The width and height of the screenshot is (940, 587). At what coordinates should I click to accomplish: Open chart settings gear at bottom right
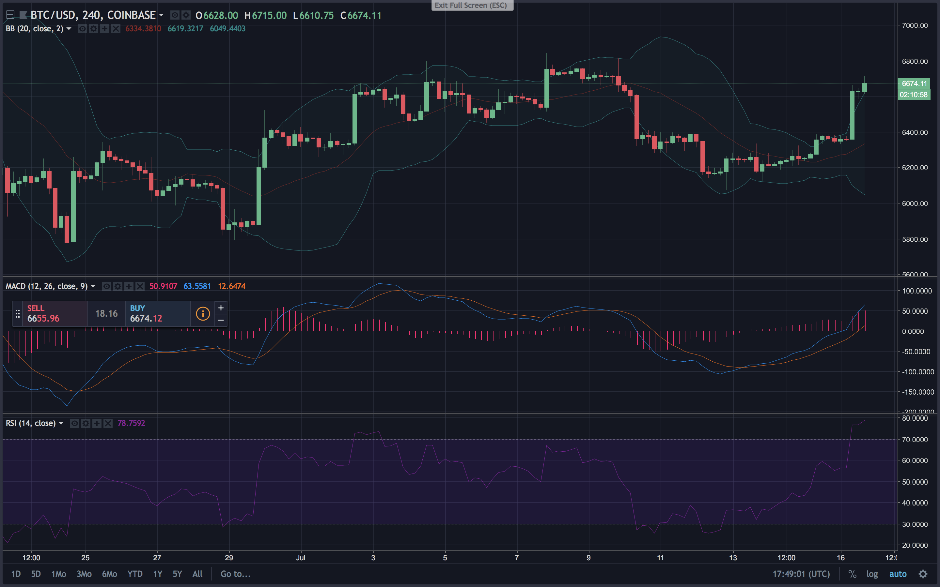pos(923,574)
